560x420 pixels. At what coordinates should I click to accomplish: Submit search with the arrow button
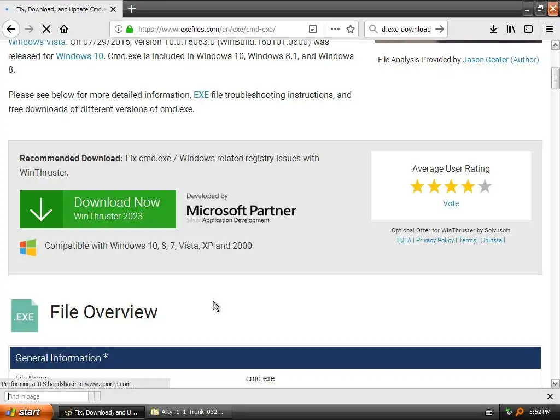[x=440, y=29]
